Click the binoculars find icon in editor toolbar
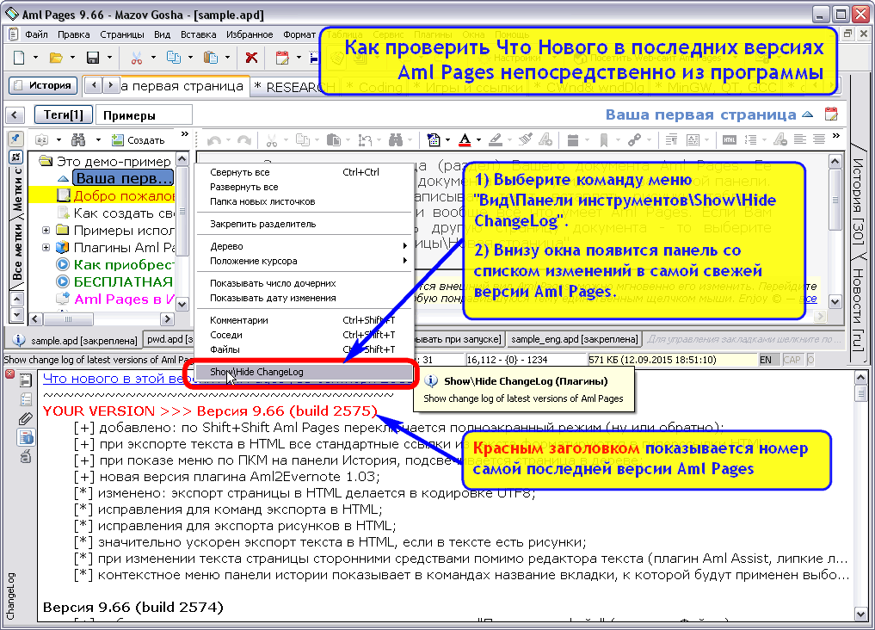This screenshot has height=630, width=875. tap(396, 140)
